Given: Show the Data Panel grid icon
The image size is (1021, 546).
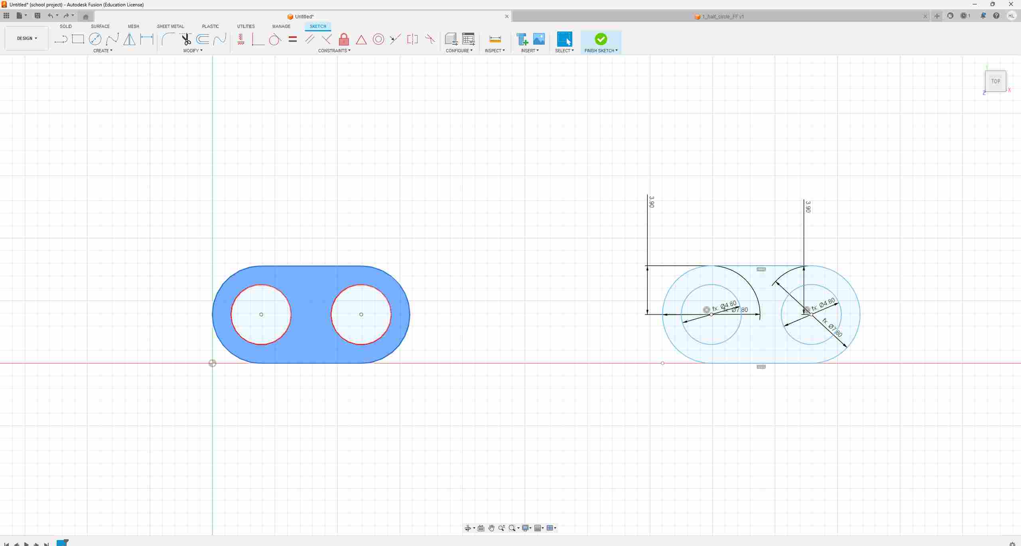Looking at the screenshot, I should 6,16.
